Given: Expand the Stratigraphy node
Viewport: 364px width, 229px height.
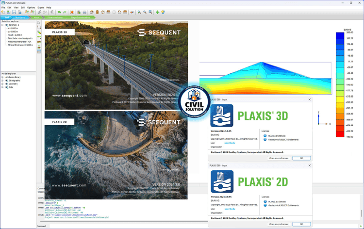Looking at the screenshot, I should click(2, 81).
